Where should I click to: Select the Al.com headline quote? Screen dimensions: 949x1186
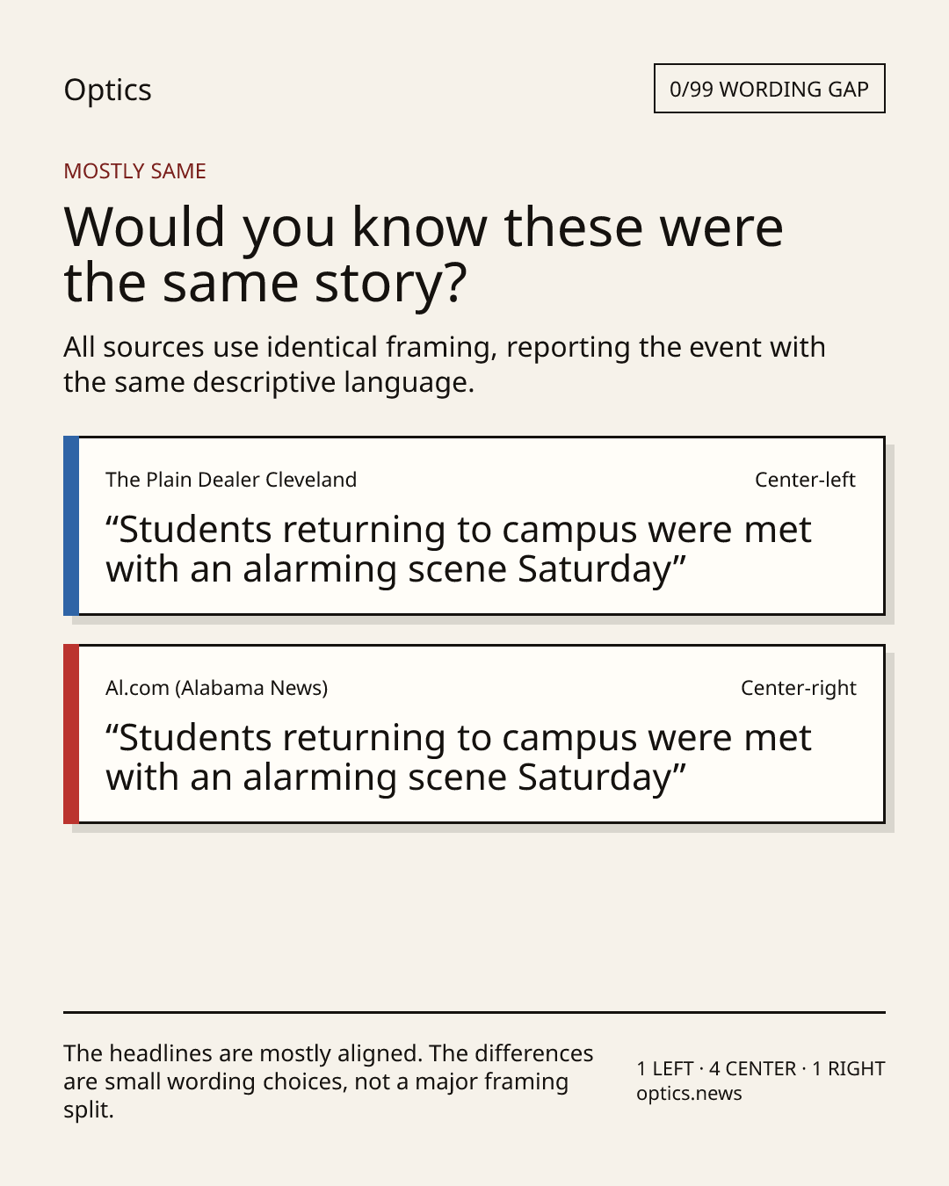point(459,758)
